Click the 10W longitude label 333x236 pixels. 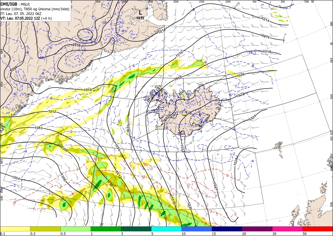click(x=228, y=2)
